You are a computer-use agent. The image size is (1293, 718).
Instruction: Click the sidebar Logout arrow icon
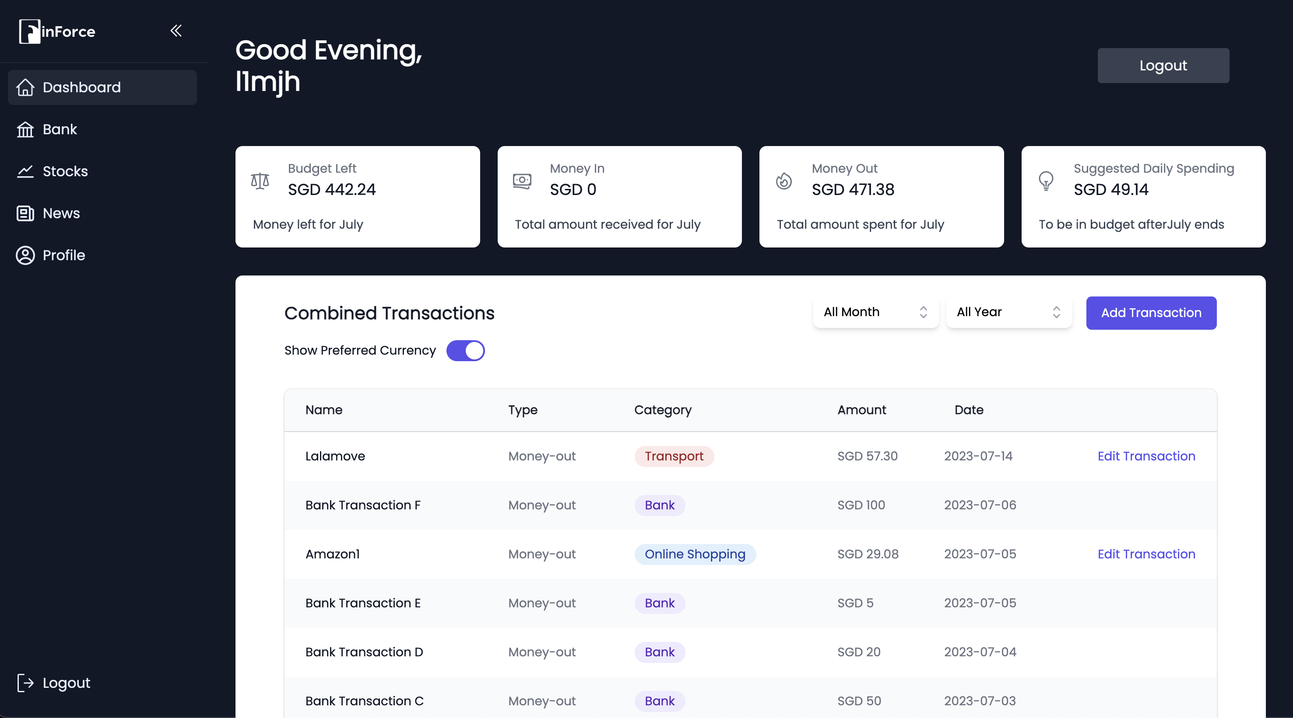25,683
